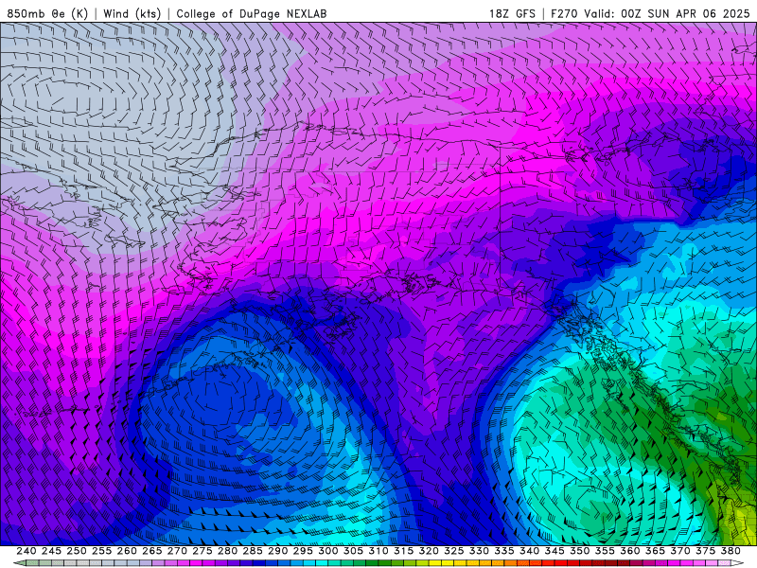Click the "Wind (kts)" header label
Viewport: 757px width, 568px height.
(132, 13)
